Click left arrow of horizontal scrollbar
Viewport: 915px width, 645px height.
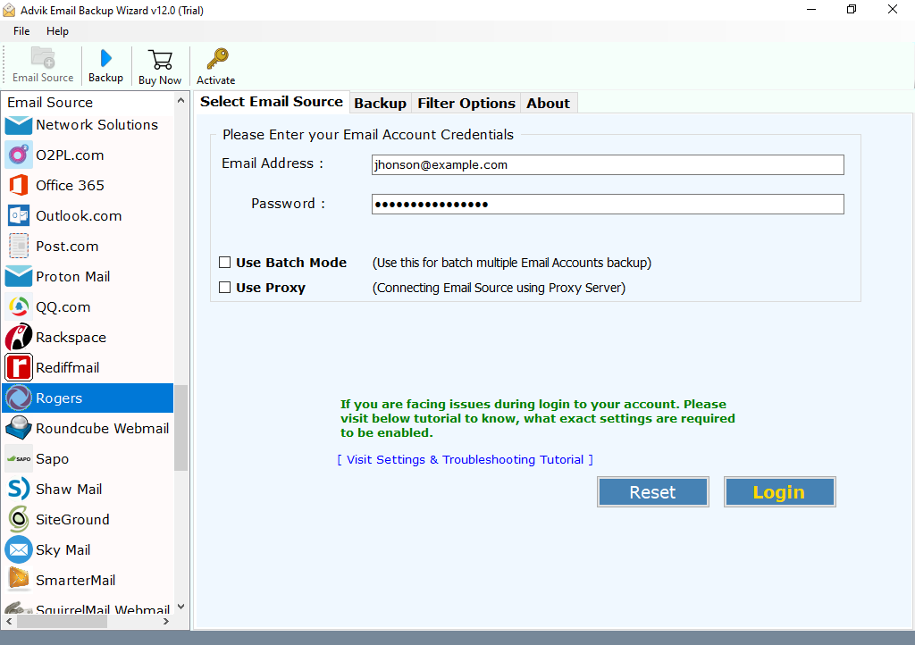(9, 622)
